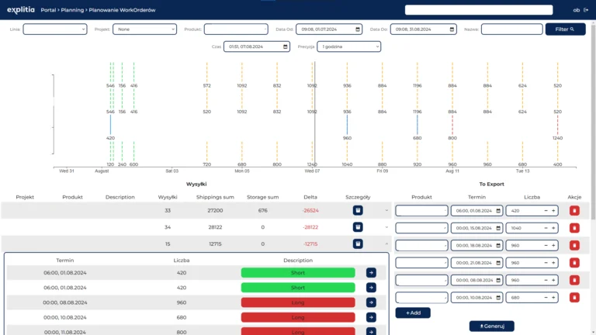Move second 06:00, 01.08.2024 shipment to export

coord(371,288)
